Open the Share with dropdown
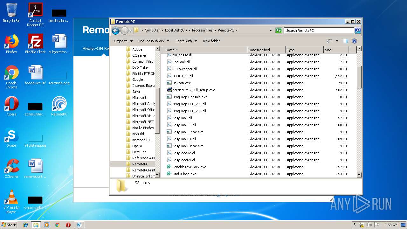Viewport: 407px width, 229px height. click(186, 41)
